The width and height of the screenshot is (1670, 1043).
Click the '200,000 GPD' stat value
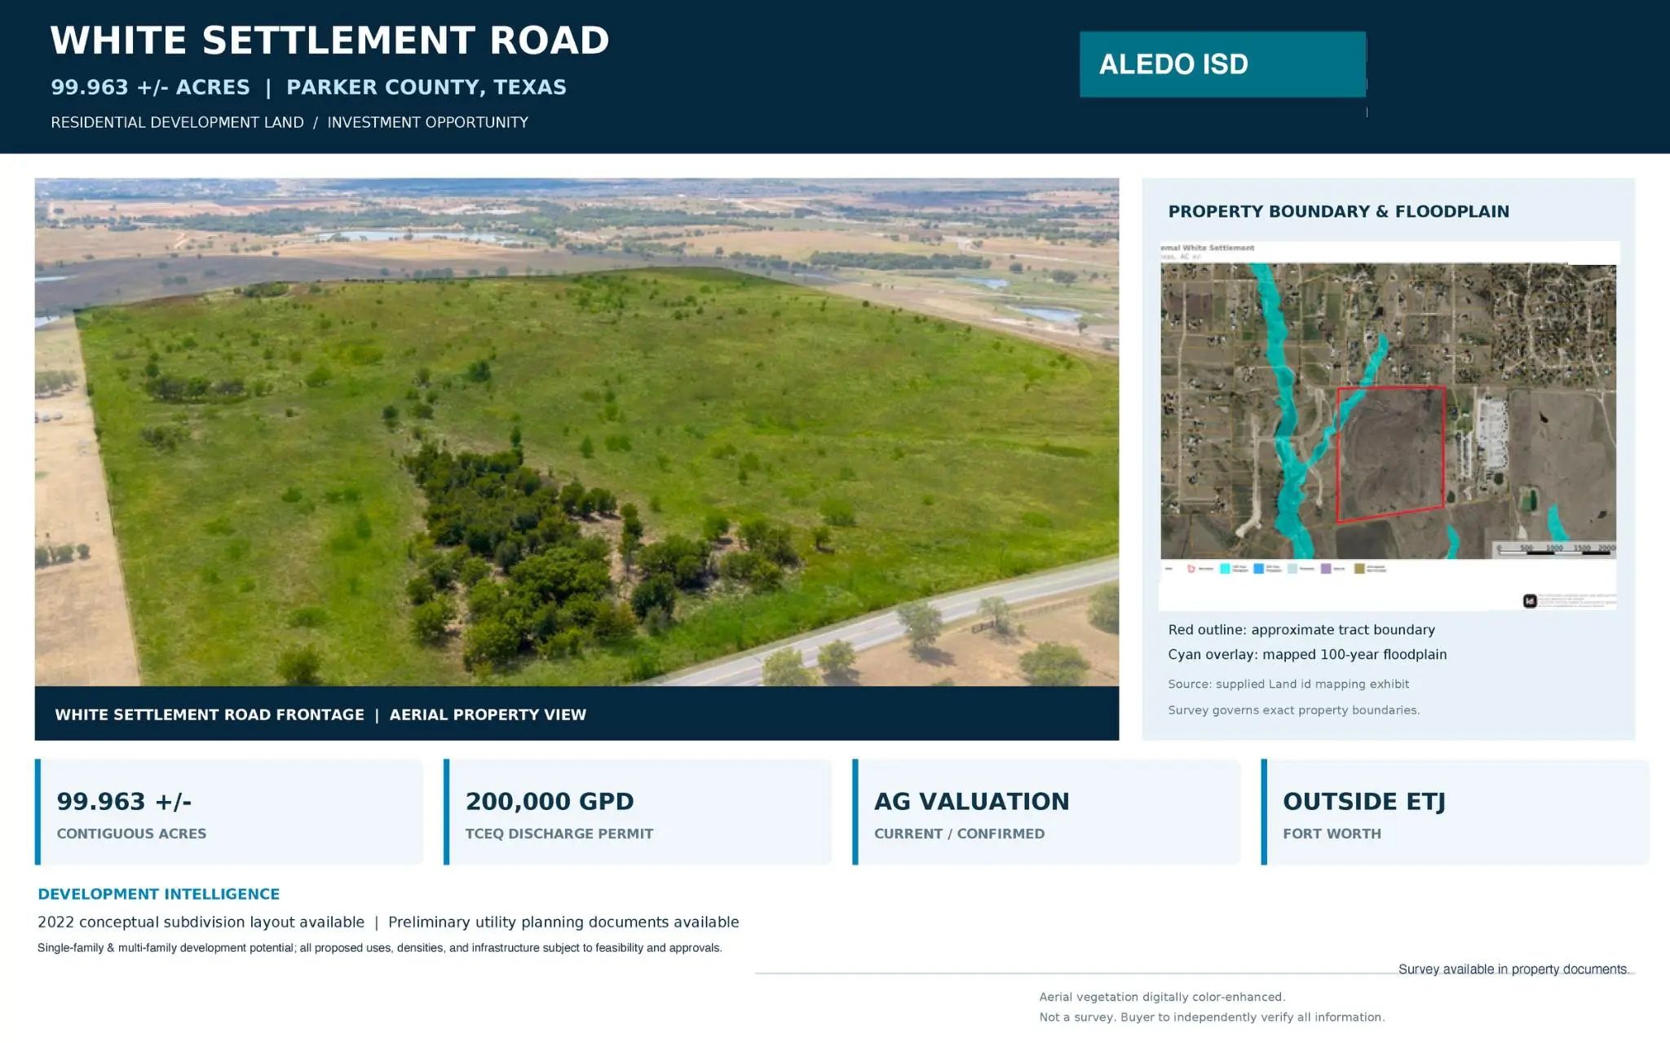pos(550,802)
